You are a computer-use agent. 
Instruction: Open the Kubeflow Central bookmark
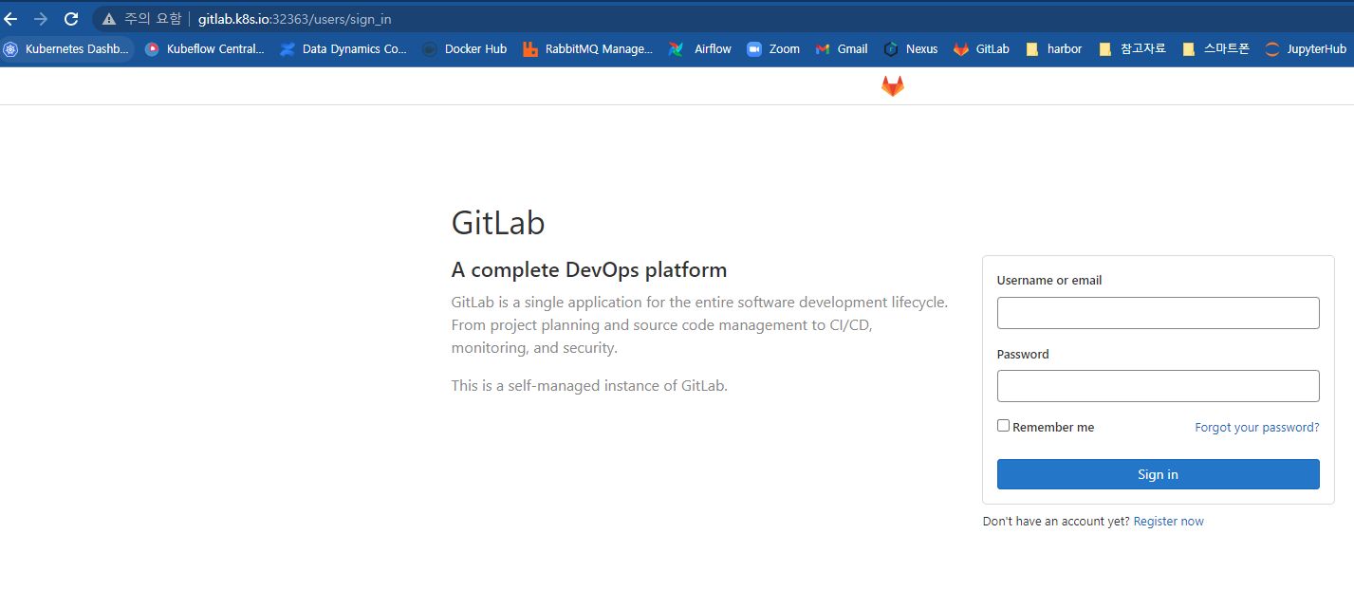204,49
